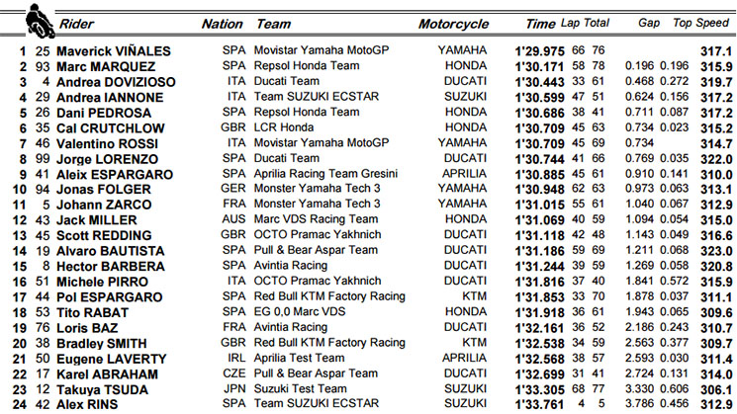Select rider Maverick VIÑALES
The height and width of the screenshot is (414, 737).
114,50
